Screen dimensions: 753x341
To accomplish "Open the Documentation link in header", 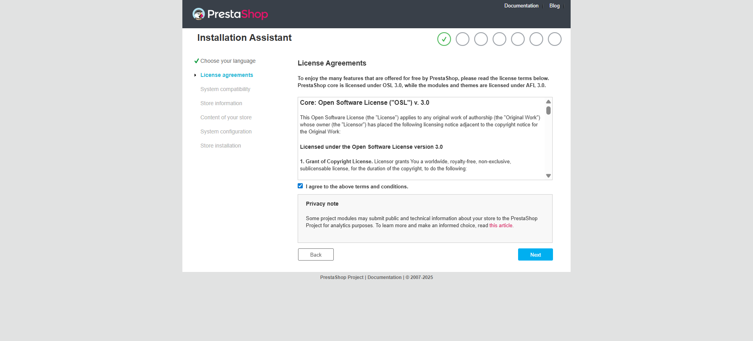I will tap(521, 6).
